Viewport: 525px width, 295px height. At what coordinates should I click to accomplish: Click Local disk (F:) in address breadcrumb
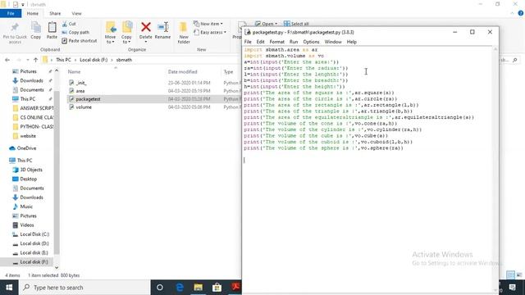click(94, 60)
